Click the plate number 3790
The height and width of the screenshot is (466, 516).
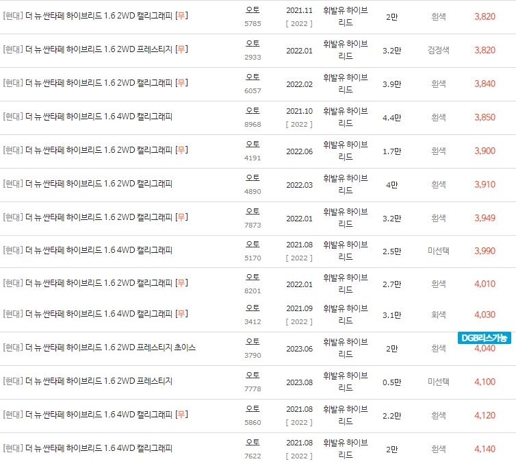[x=253, y=355]
